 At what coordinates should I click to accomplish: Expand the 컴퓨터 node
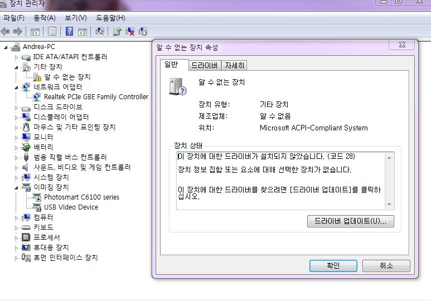click(16, 218)
